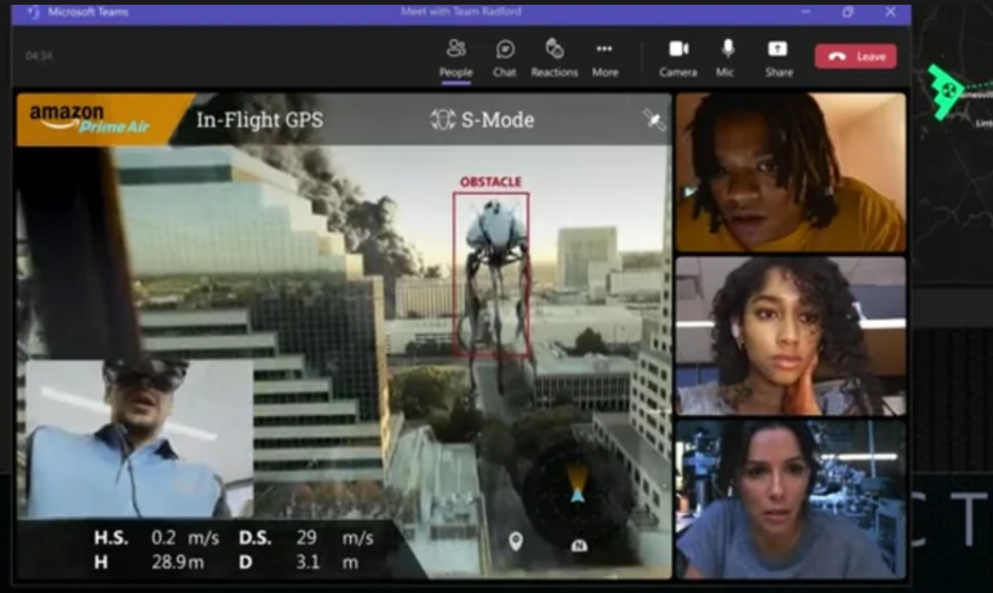This screenshot has height=593, width=993.
Task: Open the People panel in Teams
Action: click(456, 58)
